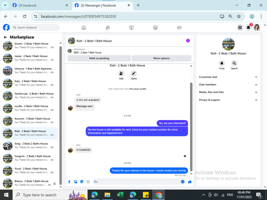Expand Chat members section
267x200 pixels.
tap(228, 85)
